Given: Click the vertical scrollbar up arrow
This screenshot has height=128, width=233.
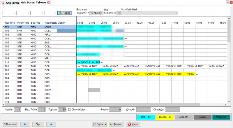Looking at the screenshot, I should click(229, 18).
